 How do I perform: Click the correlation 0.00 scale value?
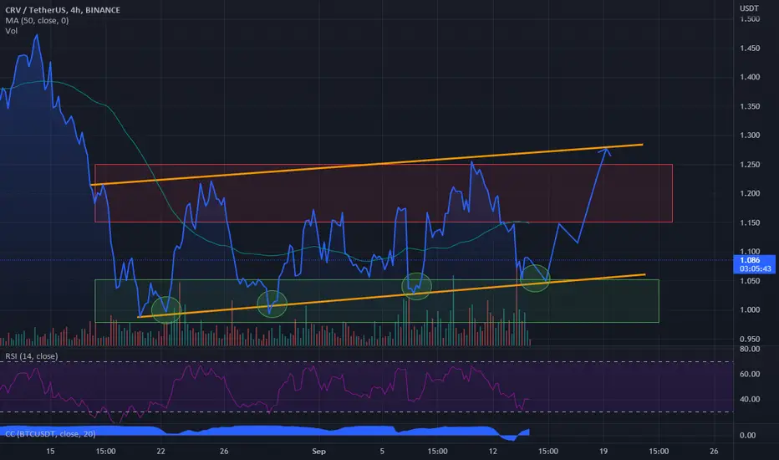(748, 435)
